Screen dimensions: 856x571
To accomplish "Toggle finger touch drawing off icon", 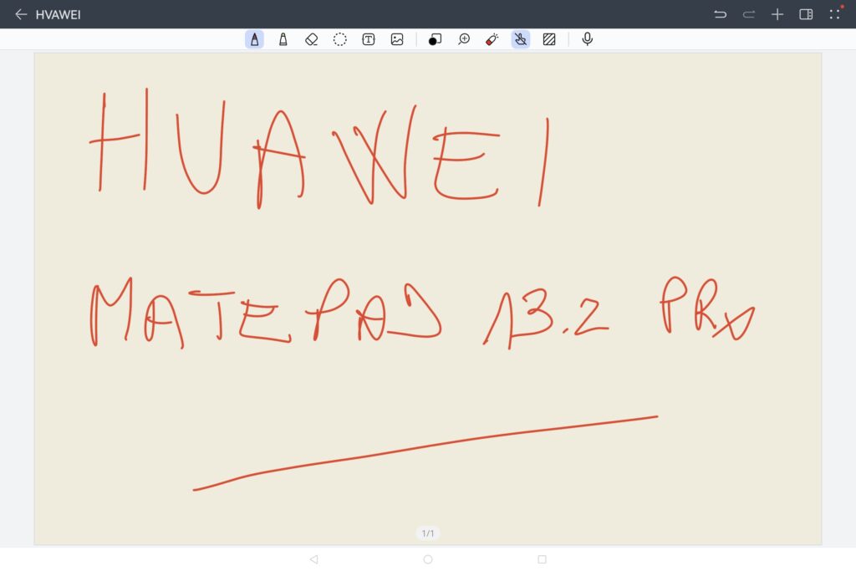I will coord(521,39).
